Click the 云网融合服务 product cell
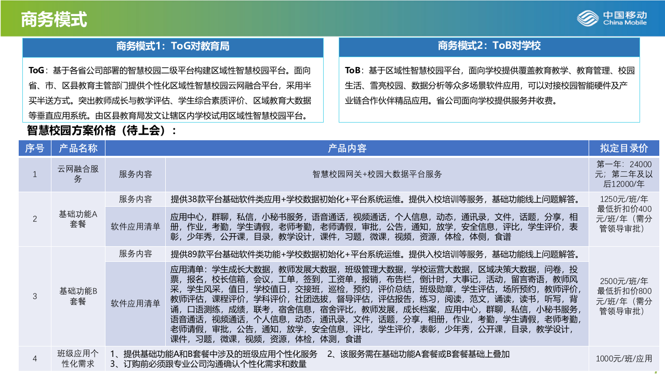Viewport: 665px width, 374px height. [78, 175]
